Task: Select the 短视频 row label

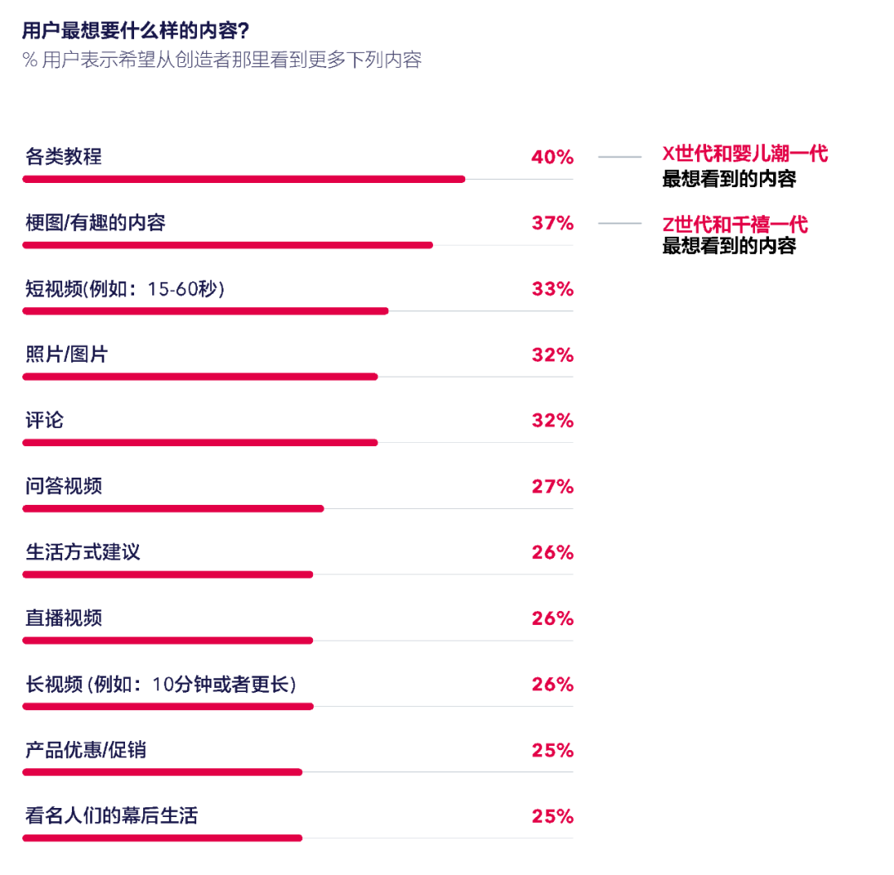Action: point(125,289)
